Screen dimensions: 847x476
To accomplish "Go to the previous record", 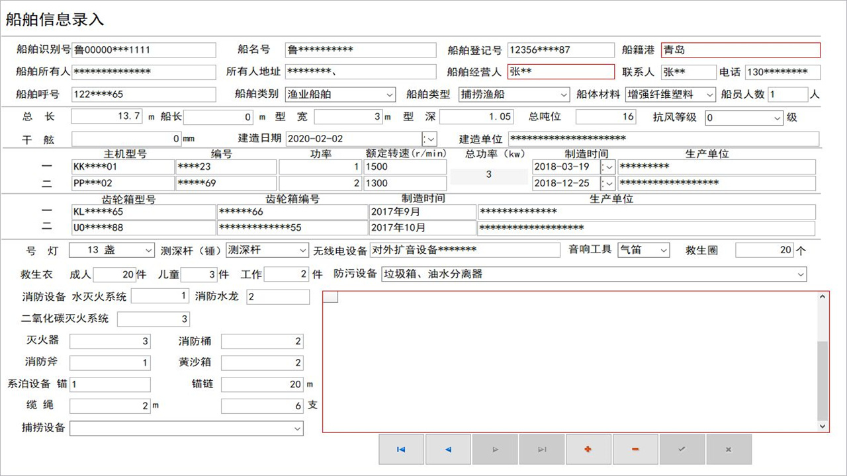I will click(448, 450).
